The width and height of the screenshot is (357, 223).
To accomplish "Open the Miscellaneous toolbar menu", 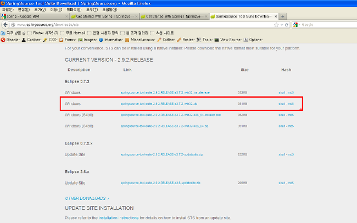I will tap(140, 40).
